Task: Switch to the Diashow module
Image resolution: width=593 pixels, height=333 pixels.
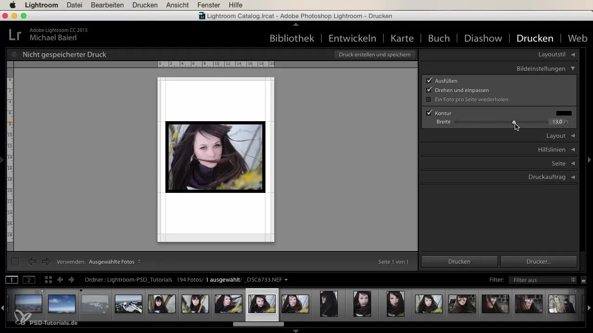Action: (x=483, y=38)
